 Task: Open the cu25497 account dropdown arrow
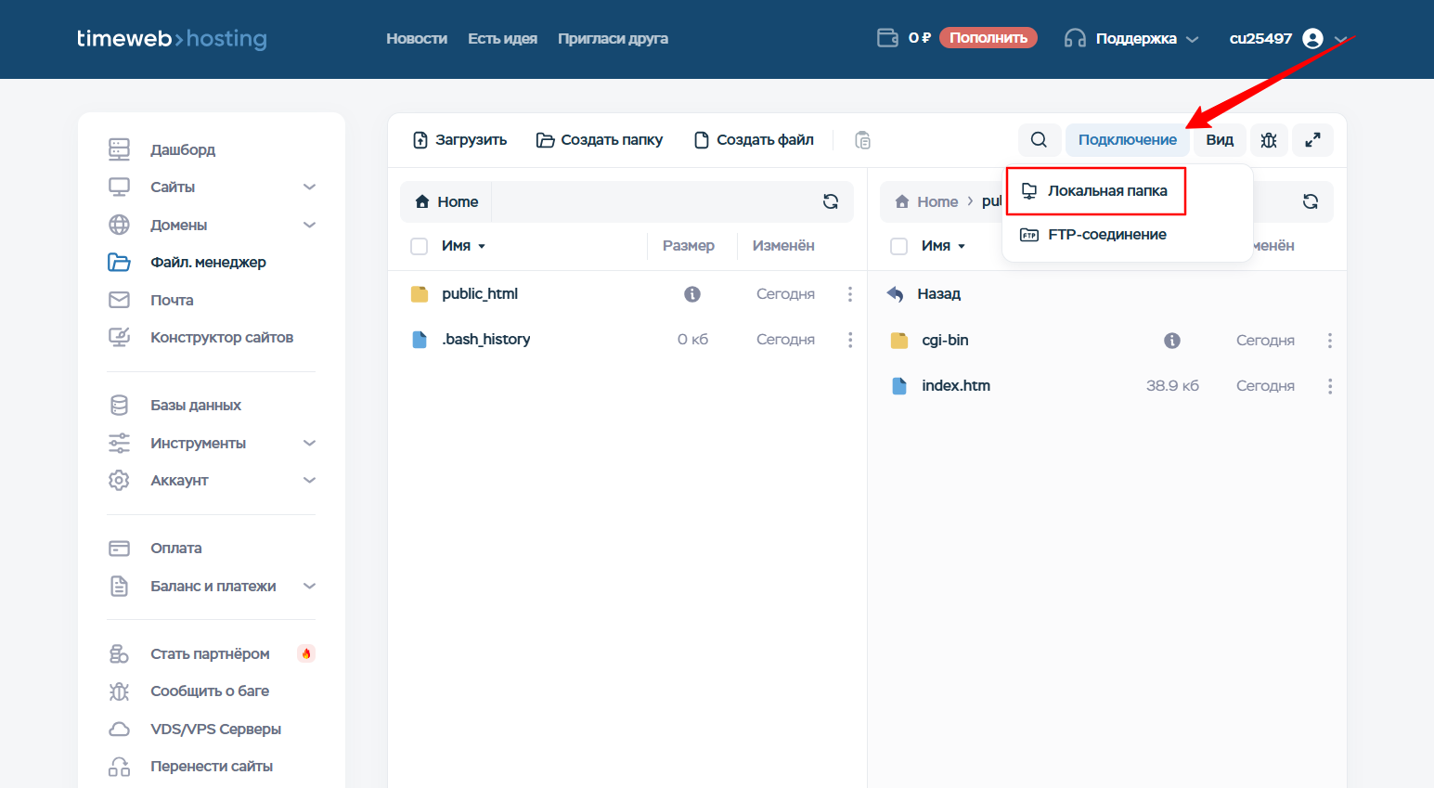point(1341,39)
